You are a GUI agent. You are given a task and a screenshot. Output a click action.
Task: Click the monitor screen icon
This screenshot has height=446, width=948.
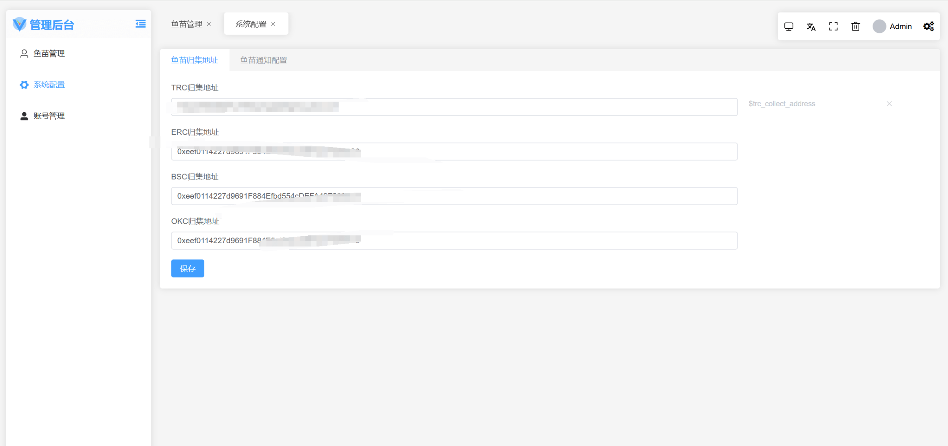788,26
